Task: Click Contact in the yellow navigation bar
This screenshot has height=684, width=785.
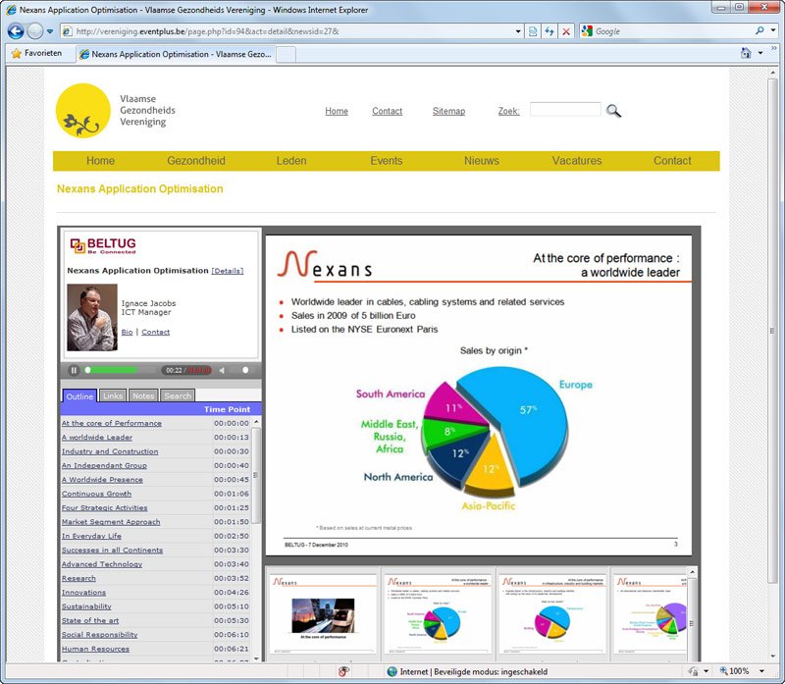Action: click(672, 161)
